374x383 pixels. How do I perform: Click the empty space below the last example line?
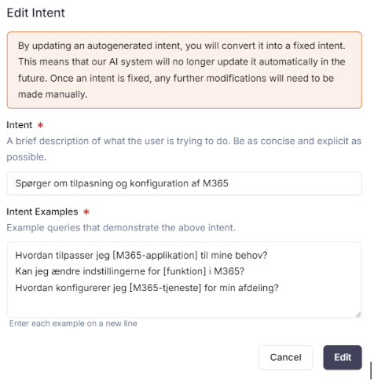[x=184, y=304]
